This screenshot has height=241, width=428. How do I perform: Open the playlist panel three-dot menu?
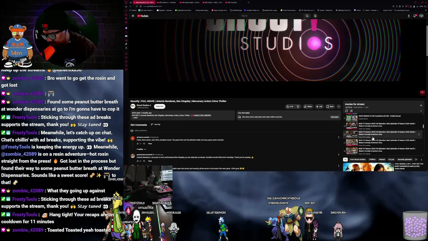coord(421,111)
